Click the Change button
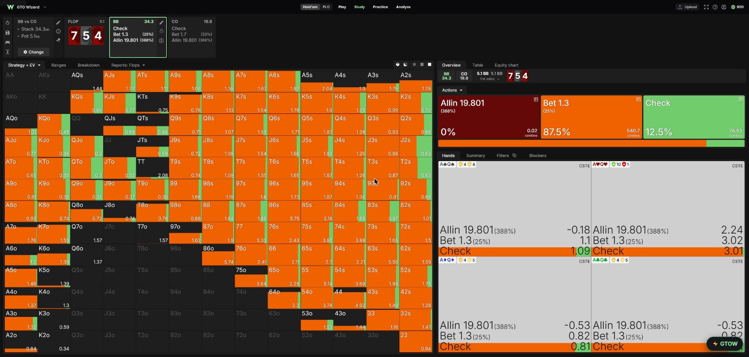This screenshot has height=357, width=749. [33, 52]
